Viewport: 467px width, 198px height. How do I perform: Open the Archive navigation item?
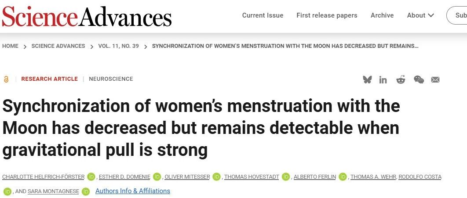[382, 15]
